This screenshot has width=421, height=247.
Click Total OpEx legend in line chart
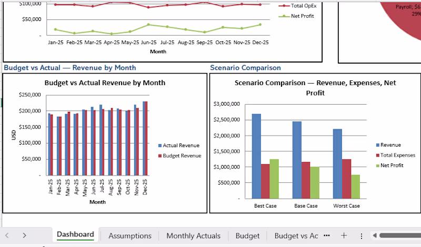click(x=297, y=6)
